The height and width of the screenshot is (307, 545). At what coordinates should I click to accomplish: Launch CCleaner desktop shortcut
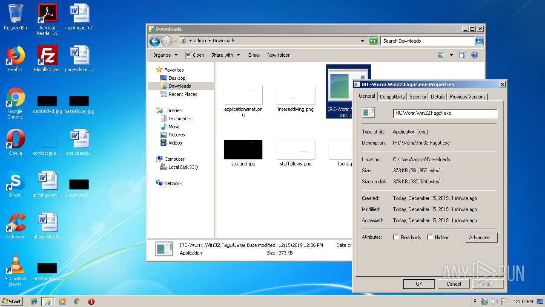click(15, 226)
